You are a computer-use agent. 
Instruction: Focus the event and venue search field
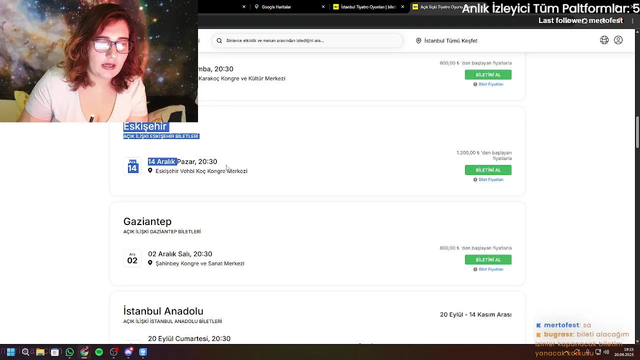[x=307, y=40]
